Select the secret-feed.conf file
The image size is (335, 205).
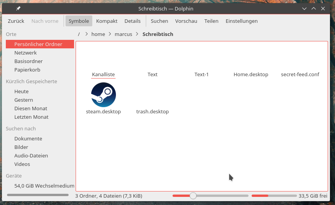click(x=300, y=74)
